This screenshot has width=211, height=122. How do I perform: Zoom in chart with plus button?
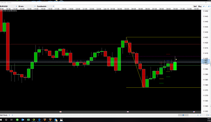pos(209,115)
